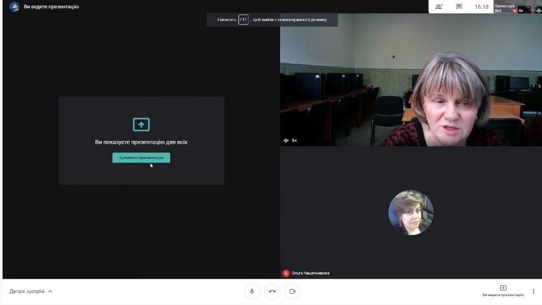542x305 pixels.
Task: Click 'Зупинити презентацію' to stop presenting
Action: [x=141, y=158]
